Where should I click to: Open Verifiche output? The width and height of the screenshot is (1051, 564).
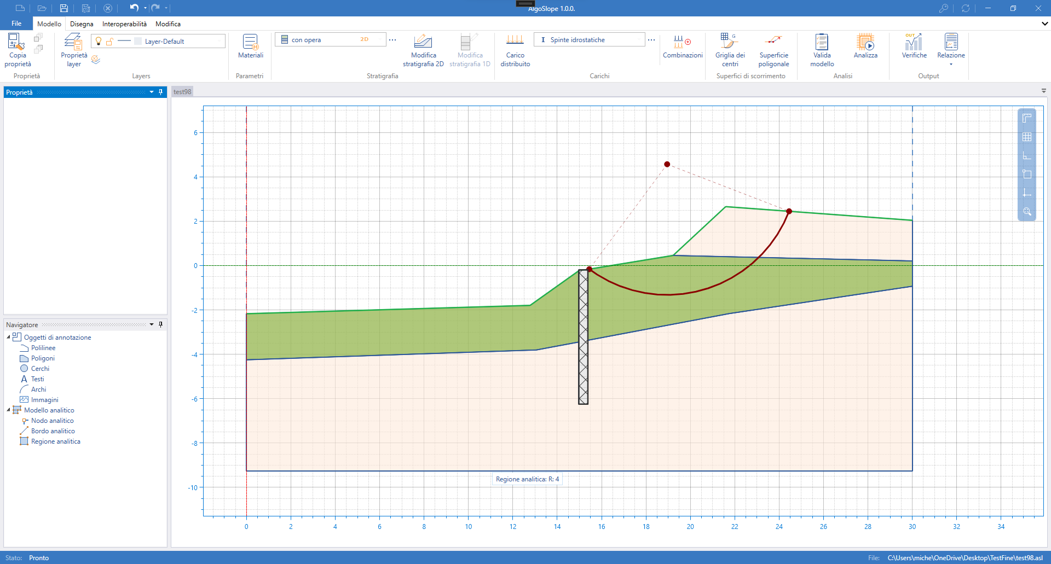914,46
